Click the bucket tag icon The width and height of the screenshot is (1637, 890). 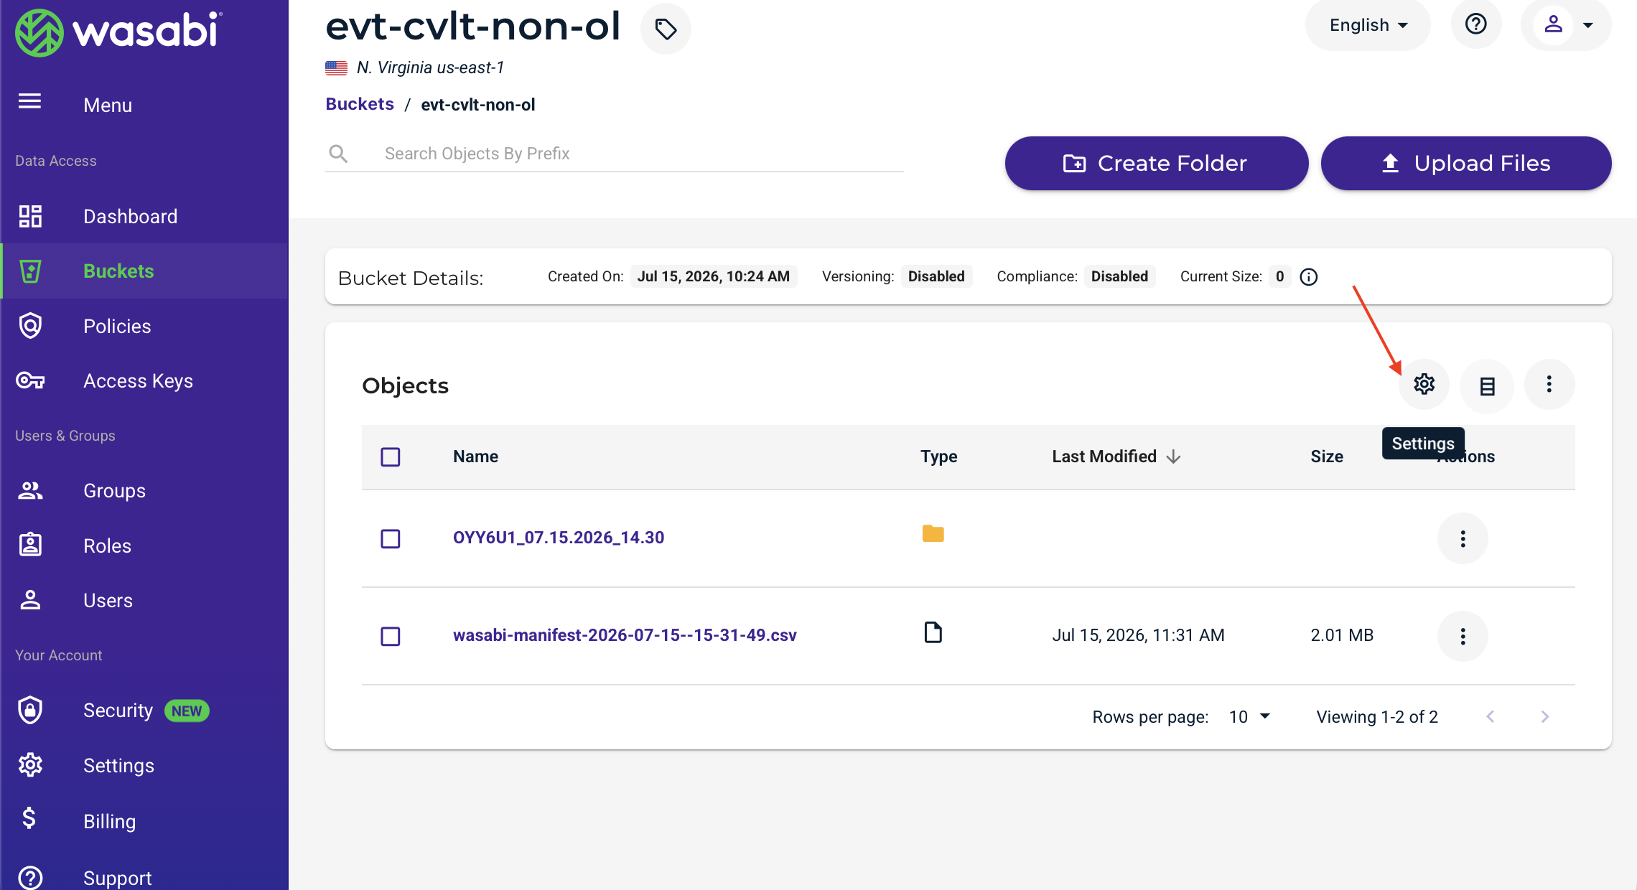(x=666, y=29)
